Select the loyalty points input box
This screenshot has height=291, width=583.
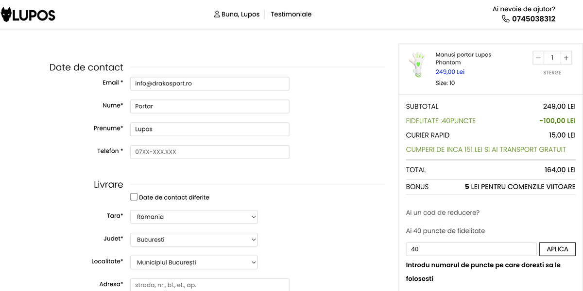point(471,249)
